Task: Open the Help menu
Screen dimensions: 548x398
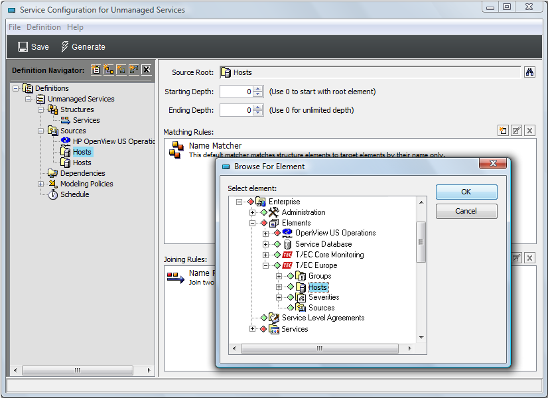Action: 75,27
